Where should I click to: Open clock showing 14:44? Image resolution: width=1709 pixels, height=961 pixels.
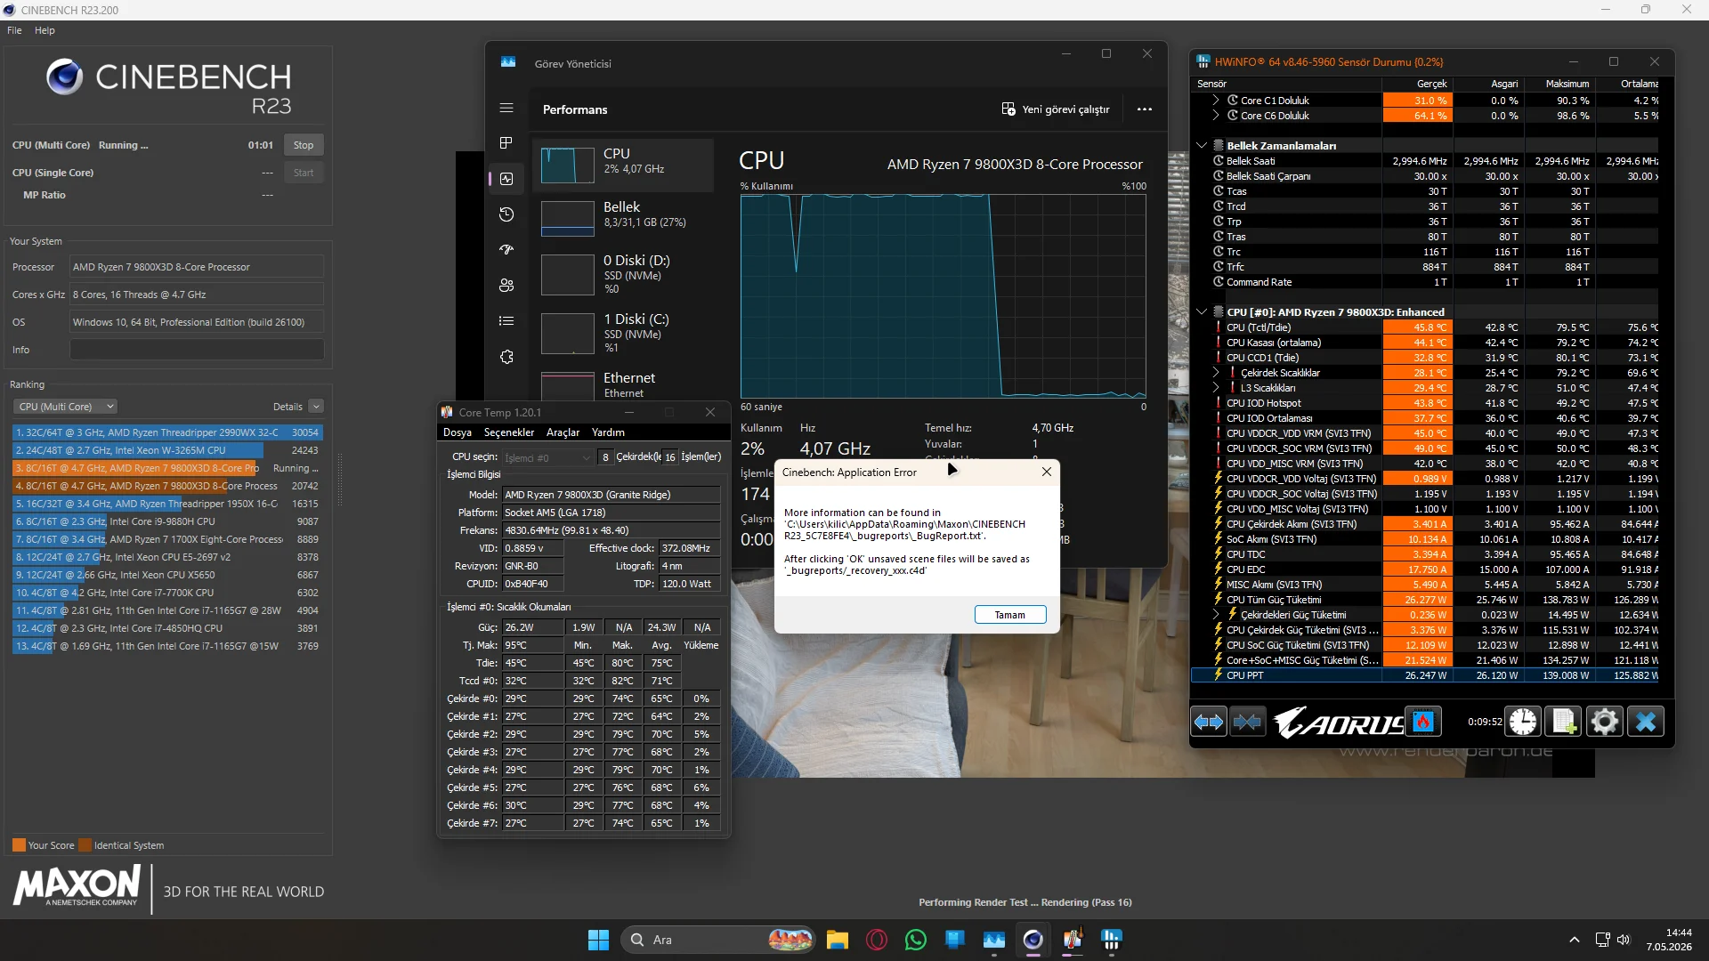click(x=1668, y=940)
